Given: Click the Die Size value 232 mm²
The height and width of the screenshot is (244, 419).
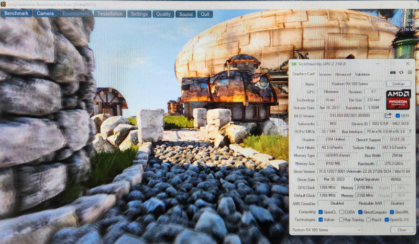Looking at the screenshot, I should (x=373, y=99).
